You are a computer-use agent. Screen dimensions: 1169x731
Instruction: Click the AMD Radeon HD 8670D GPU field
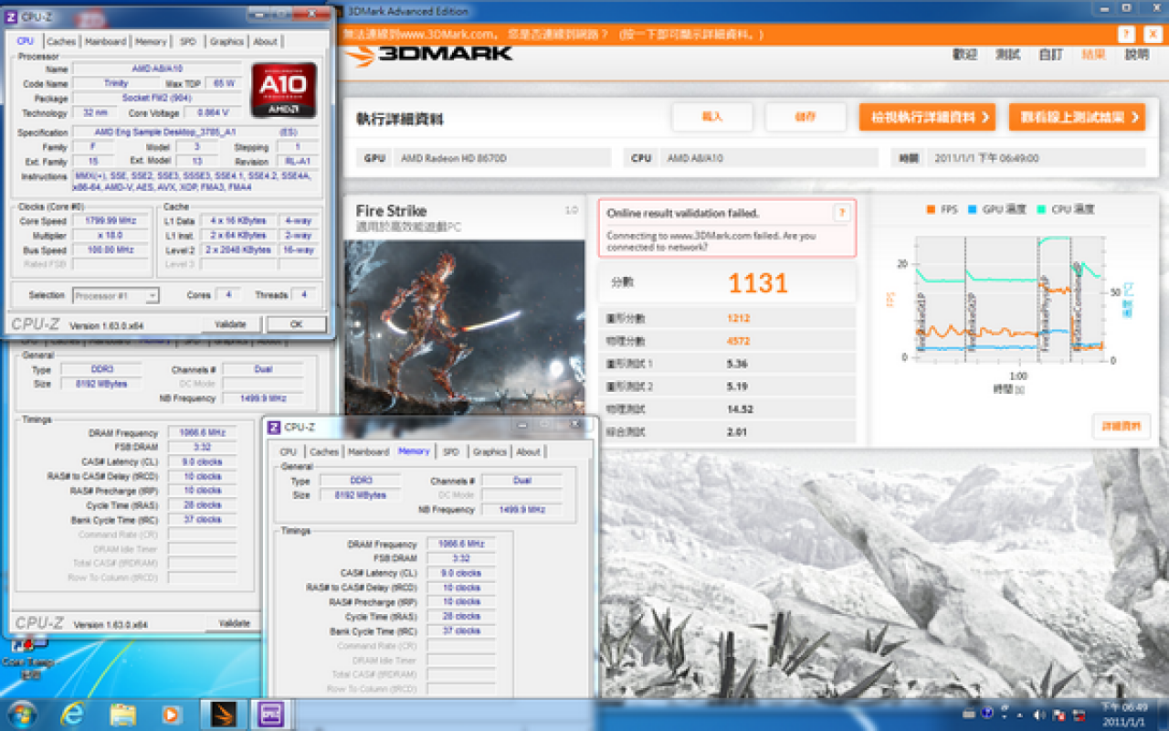click(502, 158)
